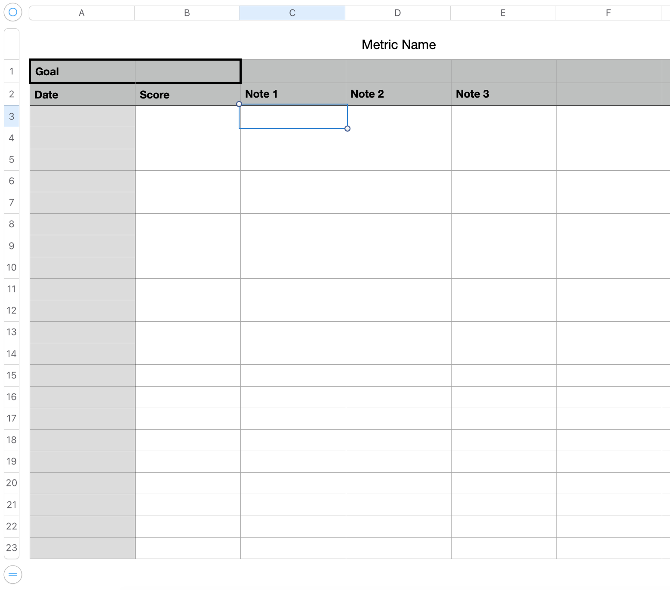670x590 pixels.
Task: Select row 10 header
Action: 12,267
